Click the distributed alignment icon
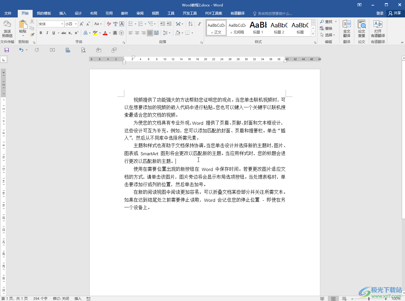The height and width of the screenshot is (301, 405). tap(156, 33)
